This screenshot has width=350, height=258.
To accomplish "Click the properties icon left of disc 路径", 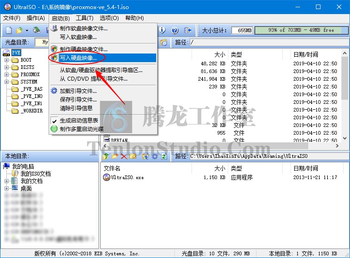I will (163, 42).
